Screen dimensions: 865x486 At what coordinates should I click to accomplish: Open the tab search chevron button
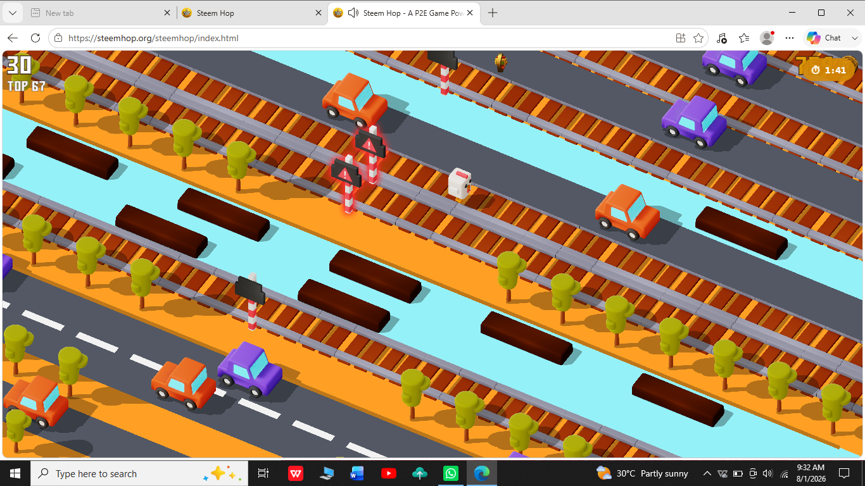[x=12, y=13]
